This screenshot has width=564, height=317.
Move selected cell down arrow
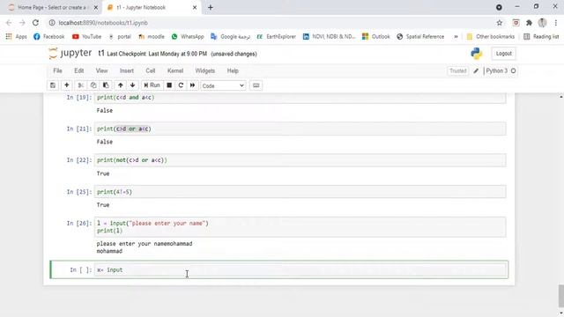click(x=133, y=85)
